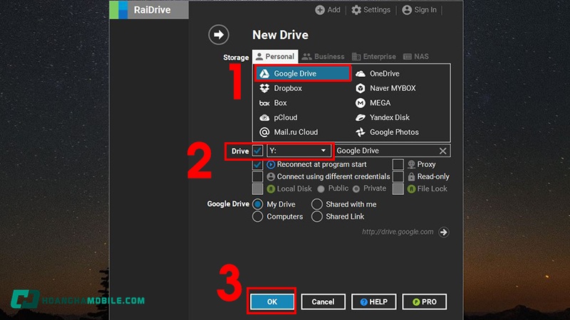Pick pCloud from the list
The image size is (570, 320).
click(x=278, y=117)
